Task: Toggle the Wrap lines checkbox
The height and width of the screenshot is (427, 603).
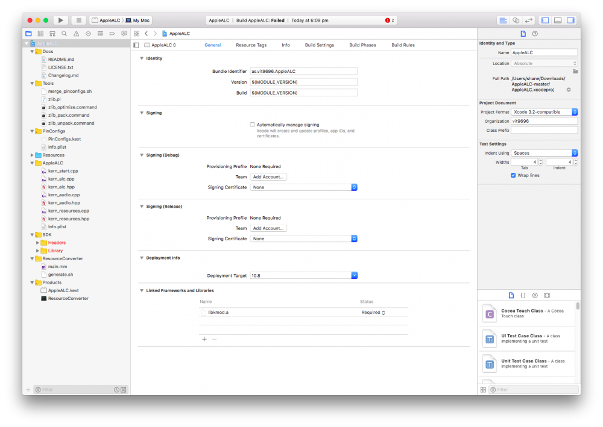Action: point(513,175)
